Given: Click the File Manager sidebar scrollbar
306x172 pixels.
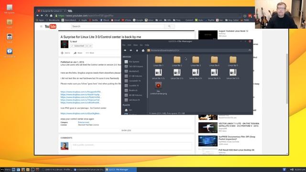Looking at the screenshot, I should coord(147,76).
